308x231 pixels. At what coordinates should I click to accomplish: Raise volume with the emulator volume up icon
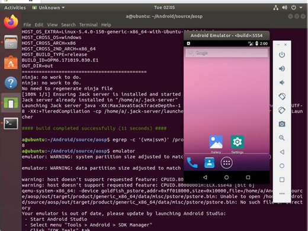click(282, 69)
